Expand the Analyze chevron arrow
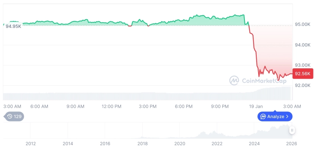 pos(287,117)
